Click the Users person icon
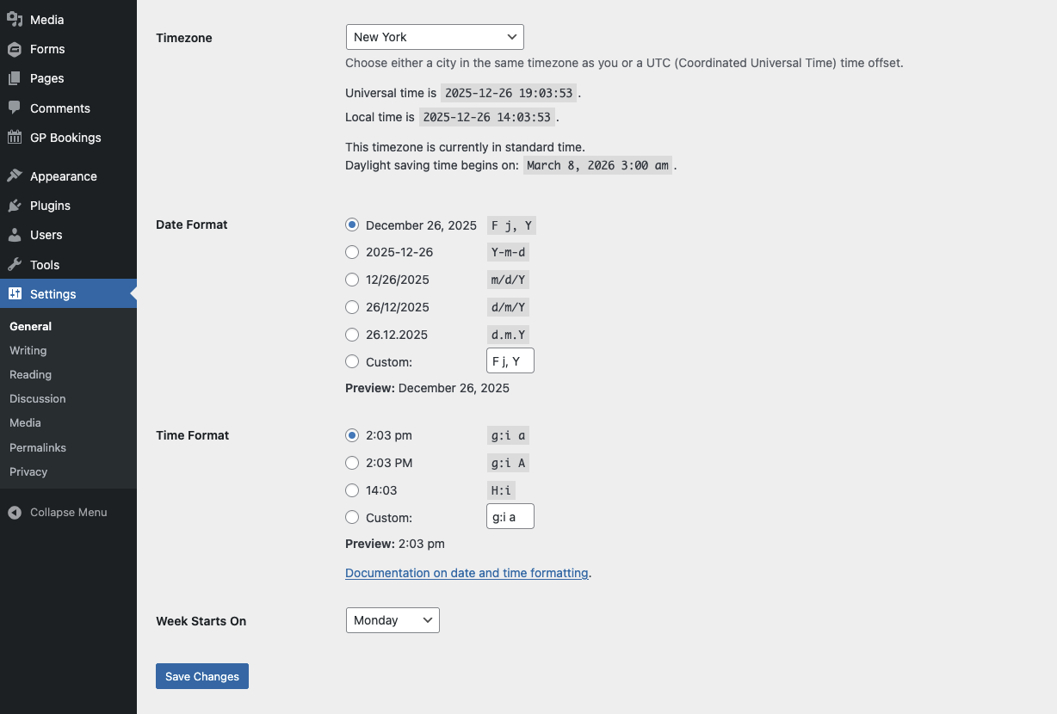 click(x=15, y=235)
